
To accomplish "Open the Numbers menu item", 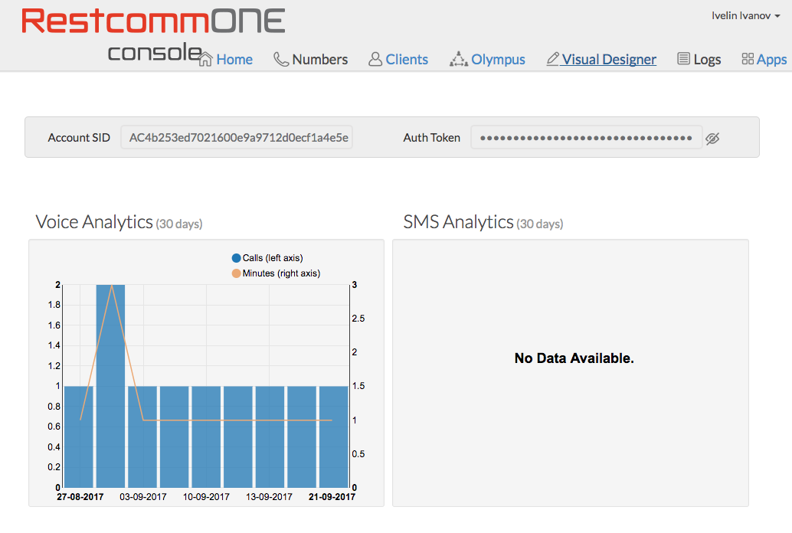I will click(x=319, y=60).
